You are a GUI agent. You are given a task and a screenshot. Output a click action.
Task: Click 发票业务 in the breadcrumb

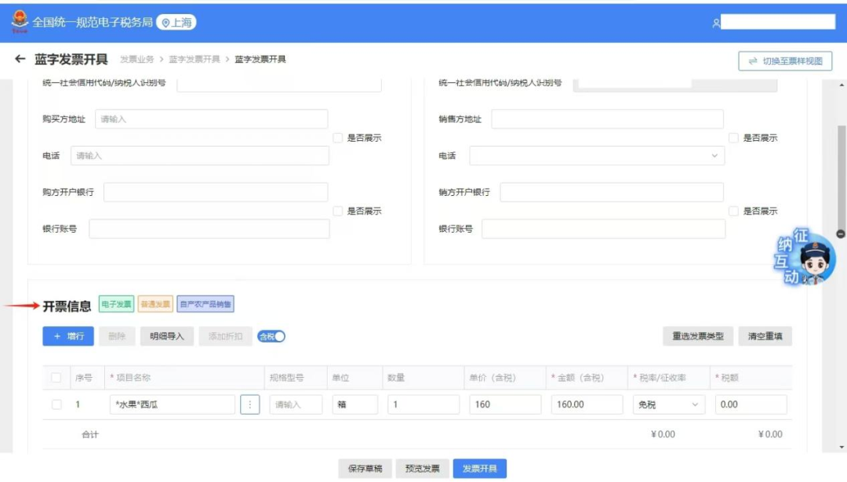(136, 59)
